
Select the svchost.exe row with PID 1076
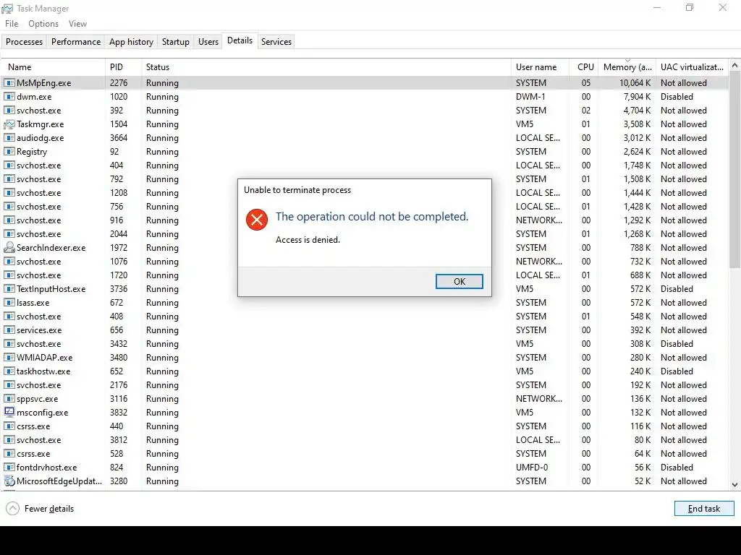tap(365, 262)
